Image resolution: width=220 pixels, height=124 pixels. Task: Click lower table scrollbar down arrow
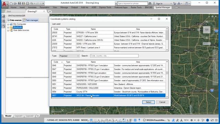tap(167, 97)
